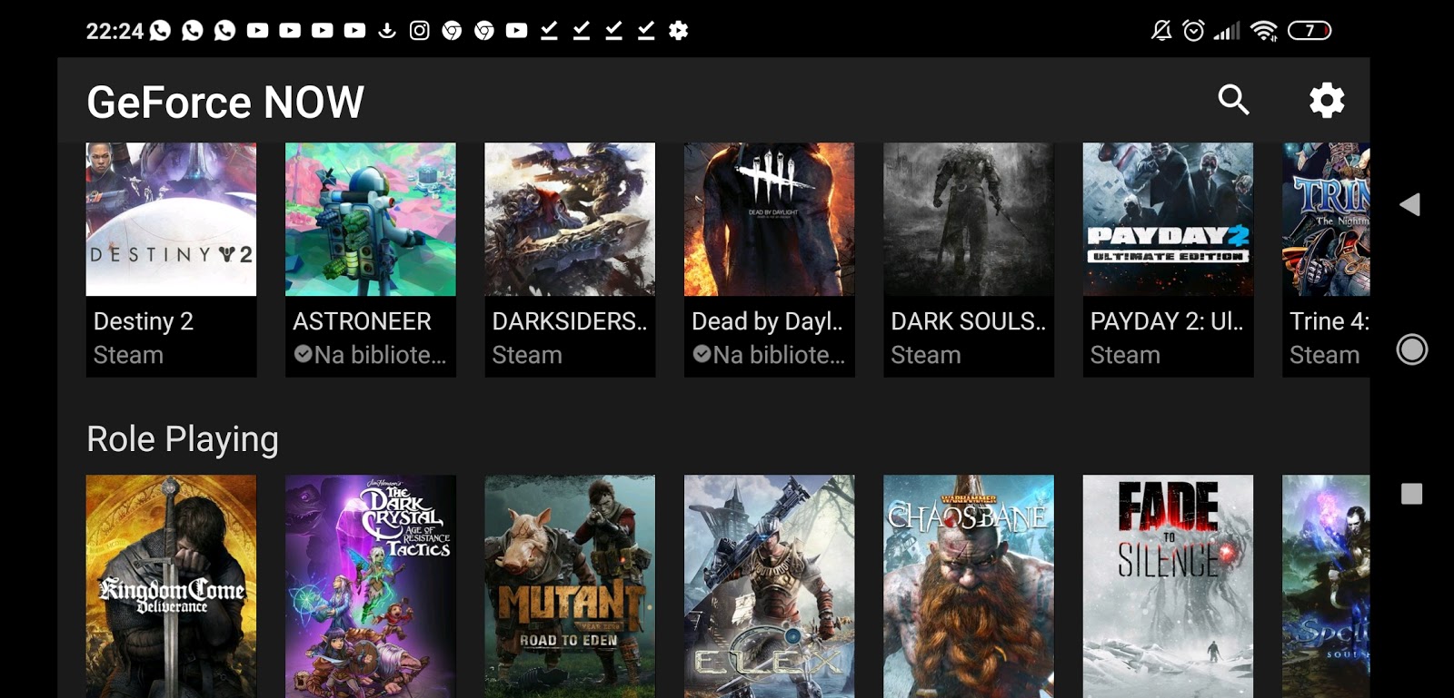The image size is (1454, 698).
Task: Tap the battery indicator in status bar
Action: (x=1310, y=31)
